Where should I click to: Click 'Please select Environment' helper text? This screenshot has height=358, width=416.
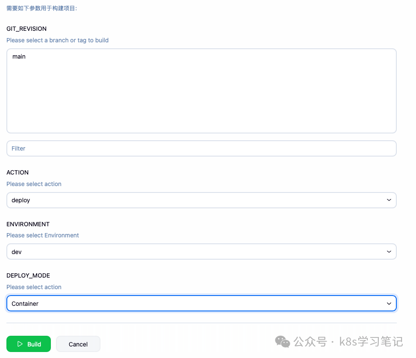tap(42, 235)
